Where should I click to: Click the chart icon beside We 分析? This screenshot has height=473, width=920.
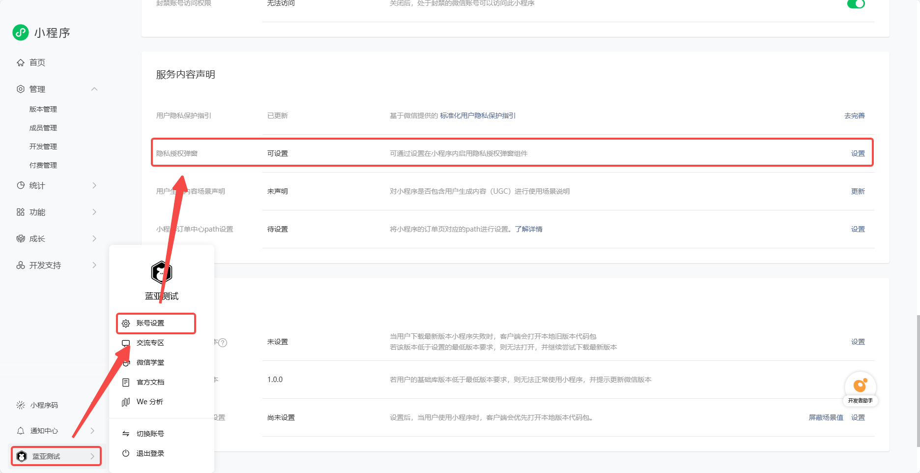(126, 402)
